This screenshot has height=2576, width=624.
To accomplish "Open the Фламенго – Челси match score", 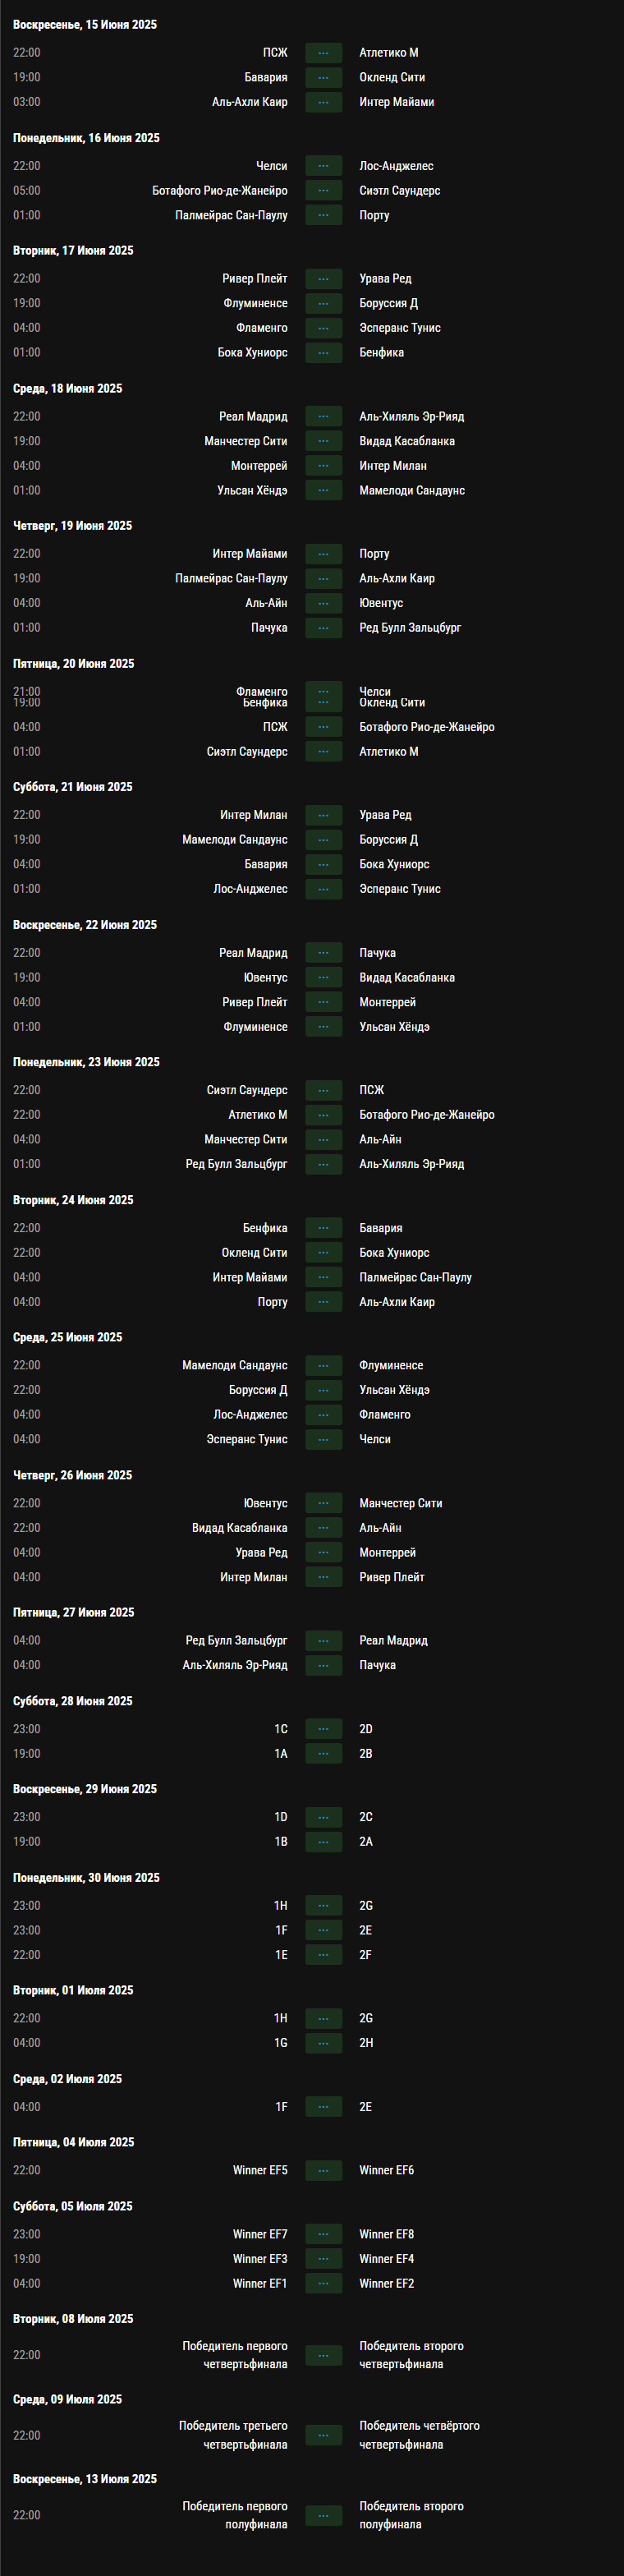I will [323, 691].
